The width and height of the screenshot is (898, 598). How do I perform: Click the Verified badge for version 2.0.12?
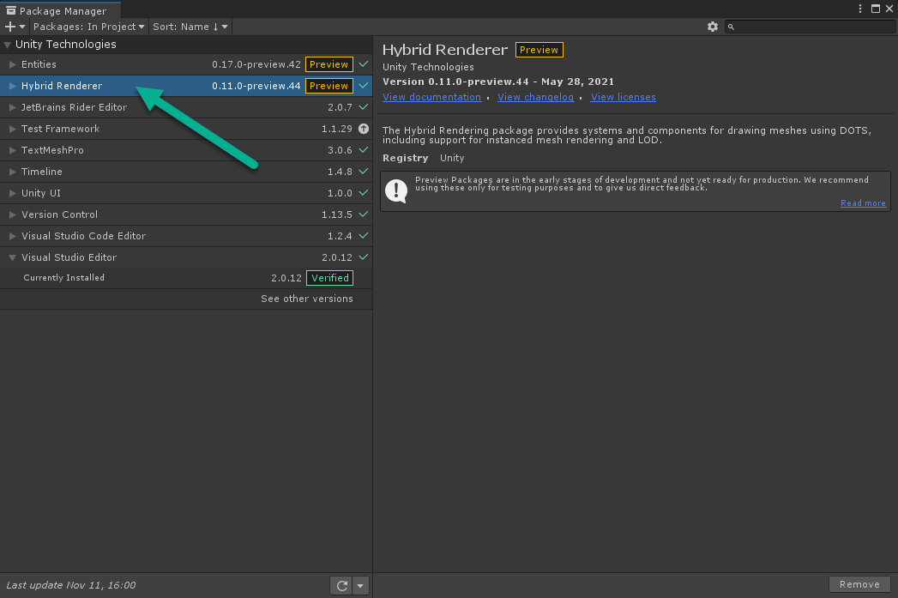(330, 278)
